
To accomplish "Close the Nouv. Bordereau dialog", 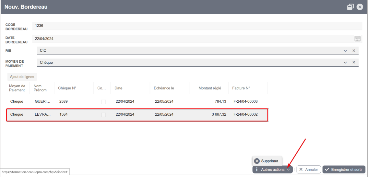I will pyautogui.click(x=360, y=7).
